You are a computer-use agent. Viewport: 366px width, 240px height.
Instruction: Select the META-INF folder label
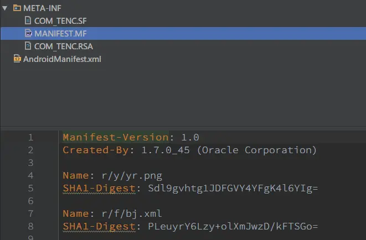pyautogui.click(x=42, y=8)
